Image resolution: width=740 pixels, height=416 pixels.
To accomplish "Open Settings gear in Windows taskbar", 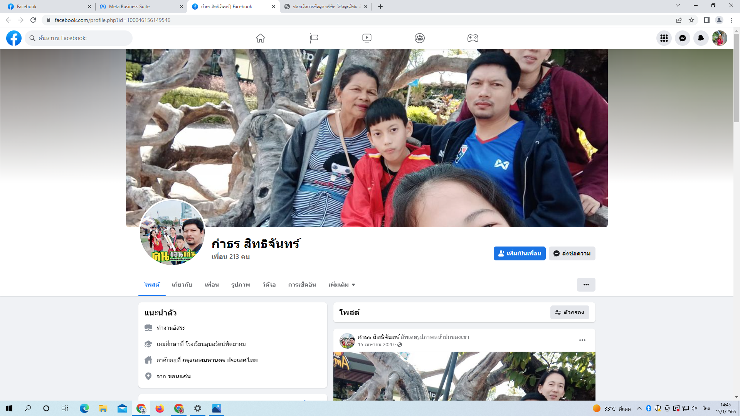I will coord(198,408).
